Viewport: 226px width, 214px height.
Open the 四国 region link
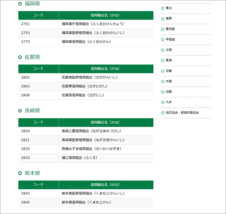169,92
